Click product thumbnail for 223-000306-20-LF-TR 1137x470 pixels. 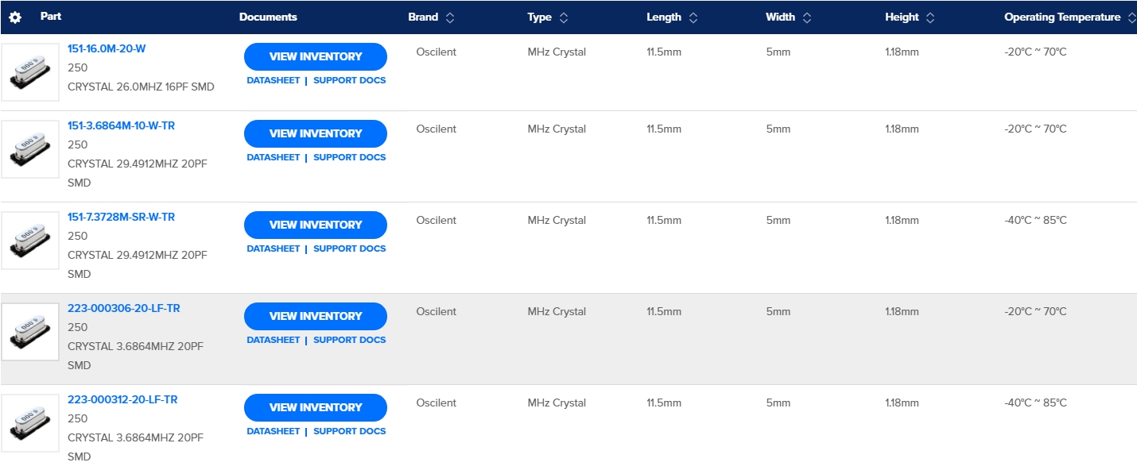(x=30, y=332)
